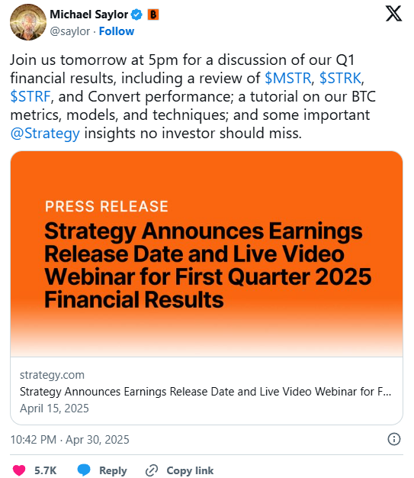Open the $MSTR cashtag link
414x478 pixels.
(x=288, y=78)
